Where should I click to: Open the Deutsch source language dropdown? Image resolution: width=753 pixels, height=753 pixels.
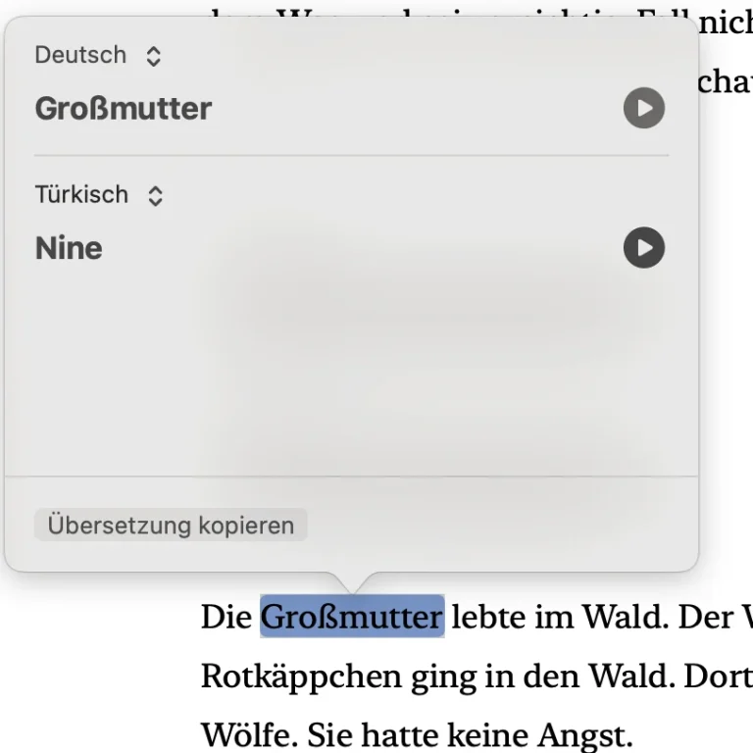[98, 55]
